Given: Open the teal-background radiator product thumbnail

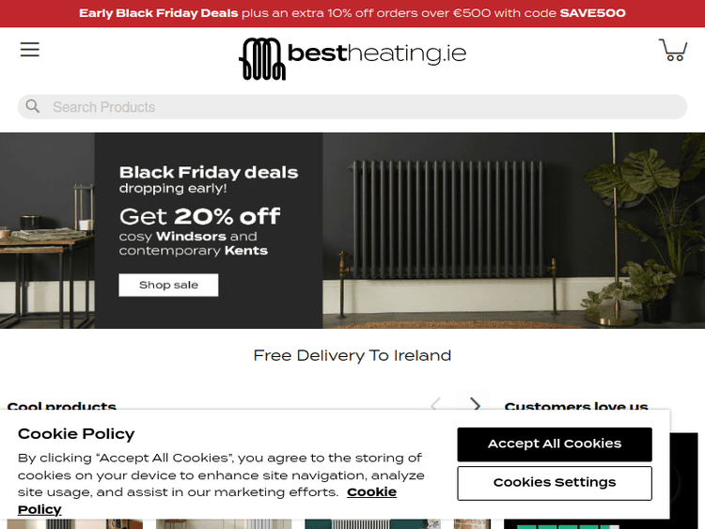Looking at the screenshot, I should (x=372, y=524).
